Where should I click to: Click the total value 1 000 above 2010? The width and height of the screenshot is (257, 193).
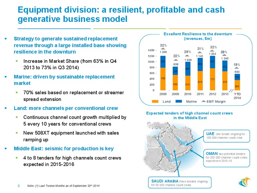coord(188,60)
